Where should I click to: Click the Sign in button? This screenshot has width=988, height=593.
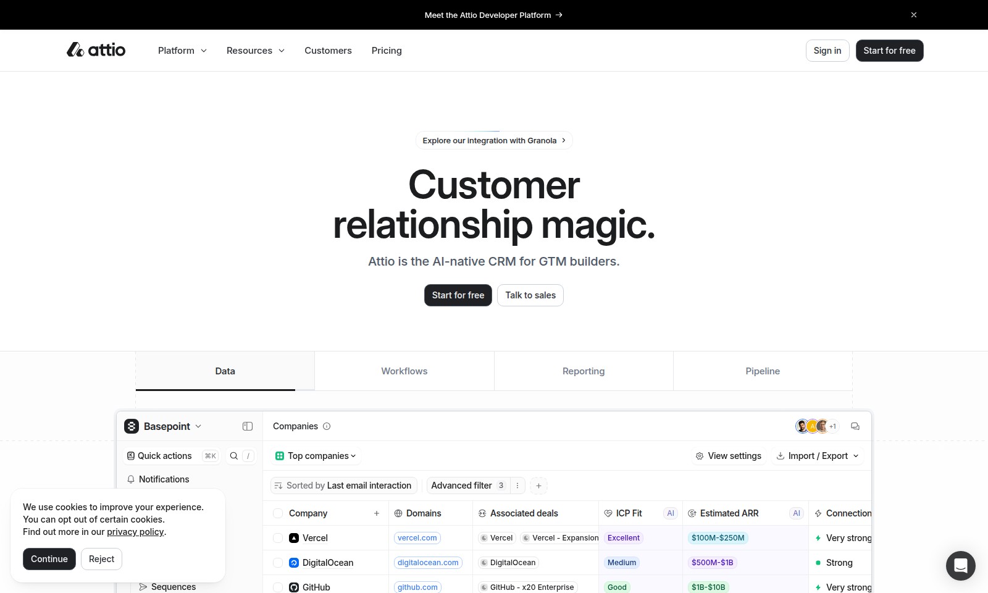(827, 51)
